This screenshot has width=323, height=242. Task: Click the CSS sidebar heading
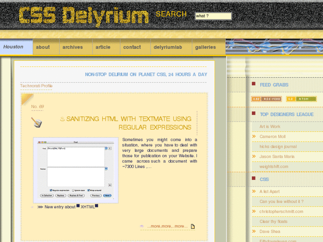[264, 179]
